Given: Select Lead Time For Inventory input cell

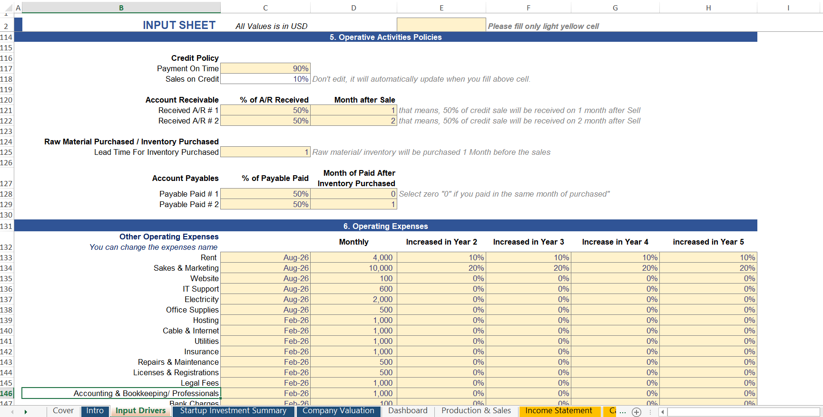Looking at the screenshot, I should pos(265,152).
